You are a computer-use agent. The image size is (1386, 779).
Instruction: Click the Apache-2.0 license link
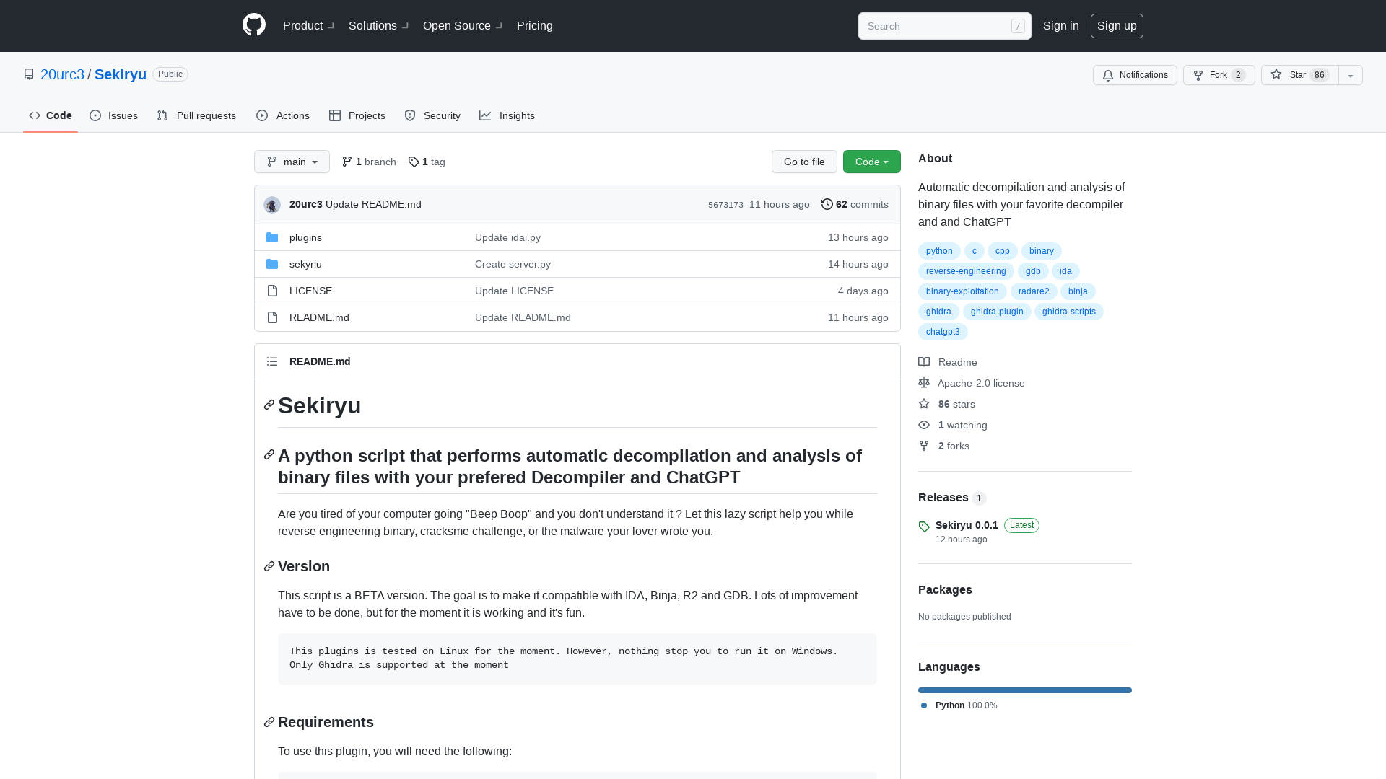(982, 382)
